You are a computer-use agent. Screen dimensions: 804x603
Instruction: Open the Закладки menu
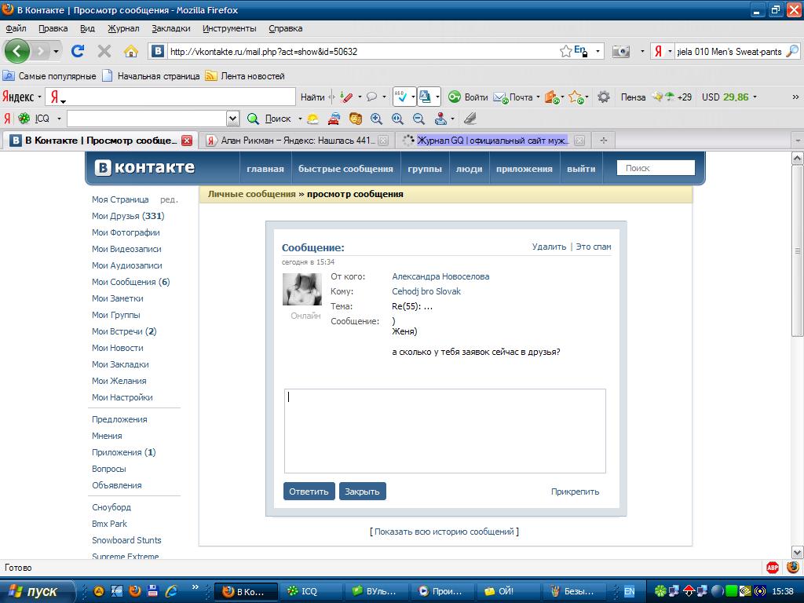pyautogui.click(x=170, y=29)
